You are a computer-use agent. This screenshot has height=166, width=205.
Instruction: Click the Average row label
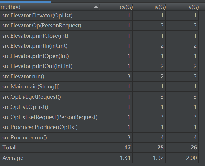point(13,158)
